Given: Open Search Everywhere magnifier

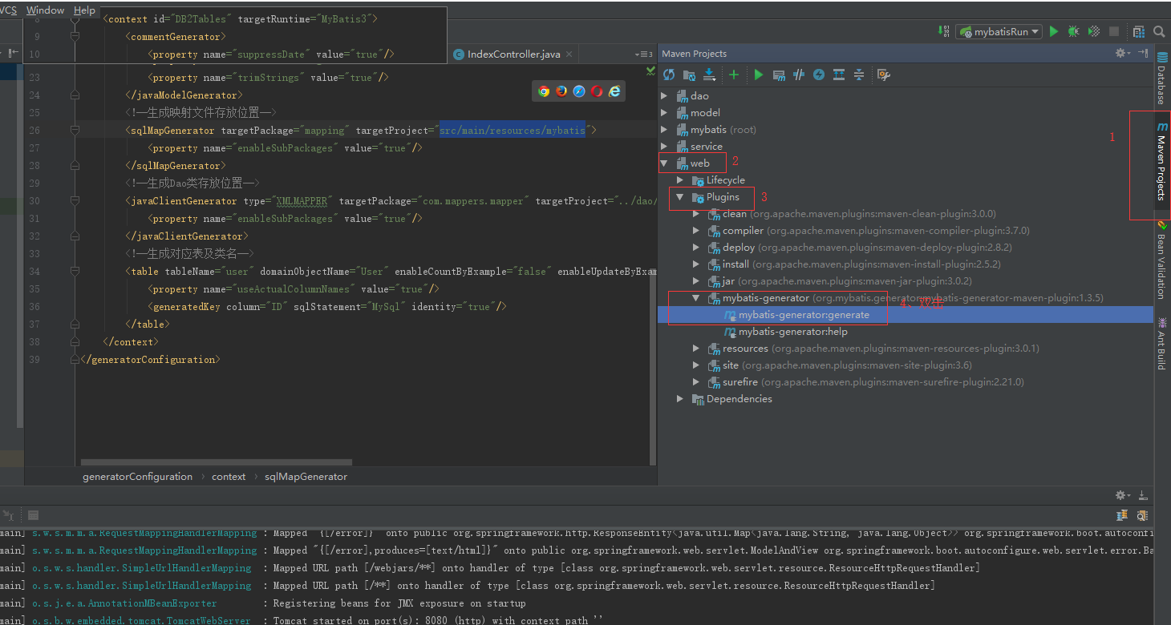Looking at the screenshot, I should 1159,31.
